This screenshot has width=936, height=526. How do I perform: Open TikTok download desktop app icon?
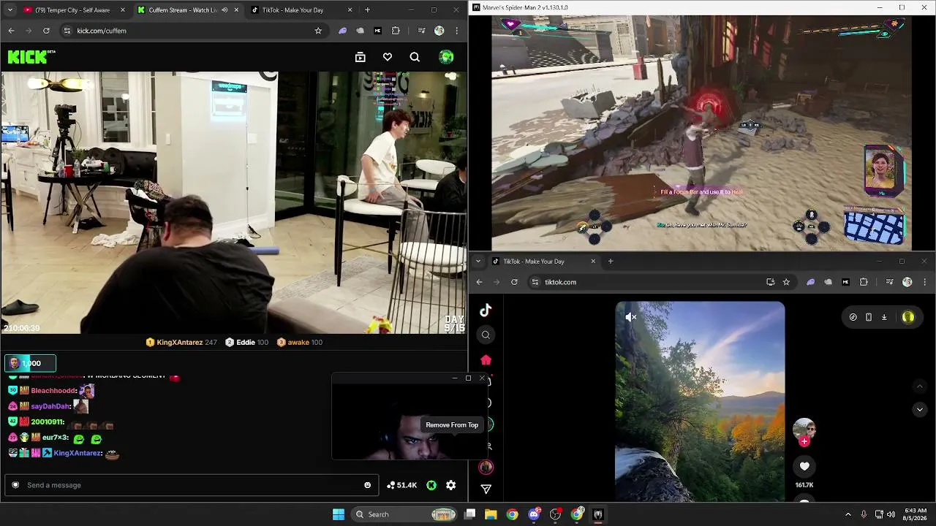coord(884,317)
